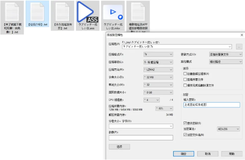Open the 压缩方法 dropdown showing LZMA2
Viewport: 245px width, 160px height.
click(158, 70)
